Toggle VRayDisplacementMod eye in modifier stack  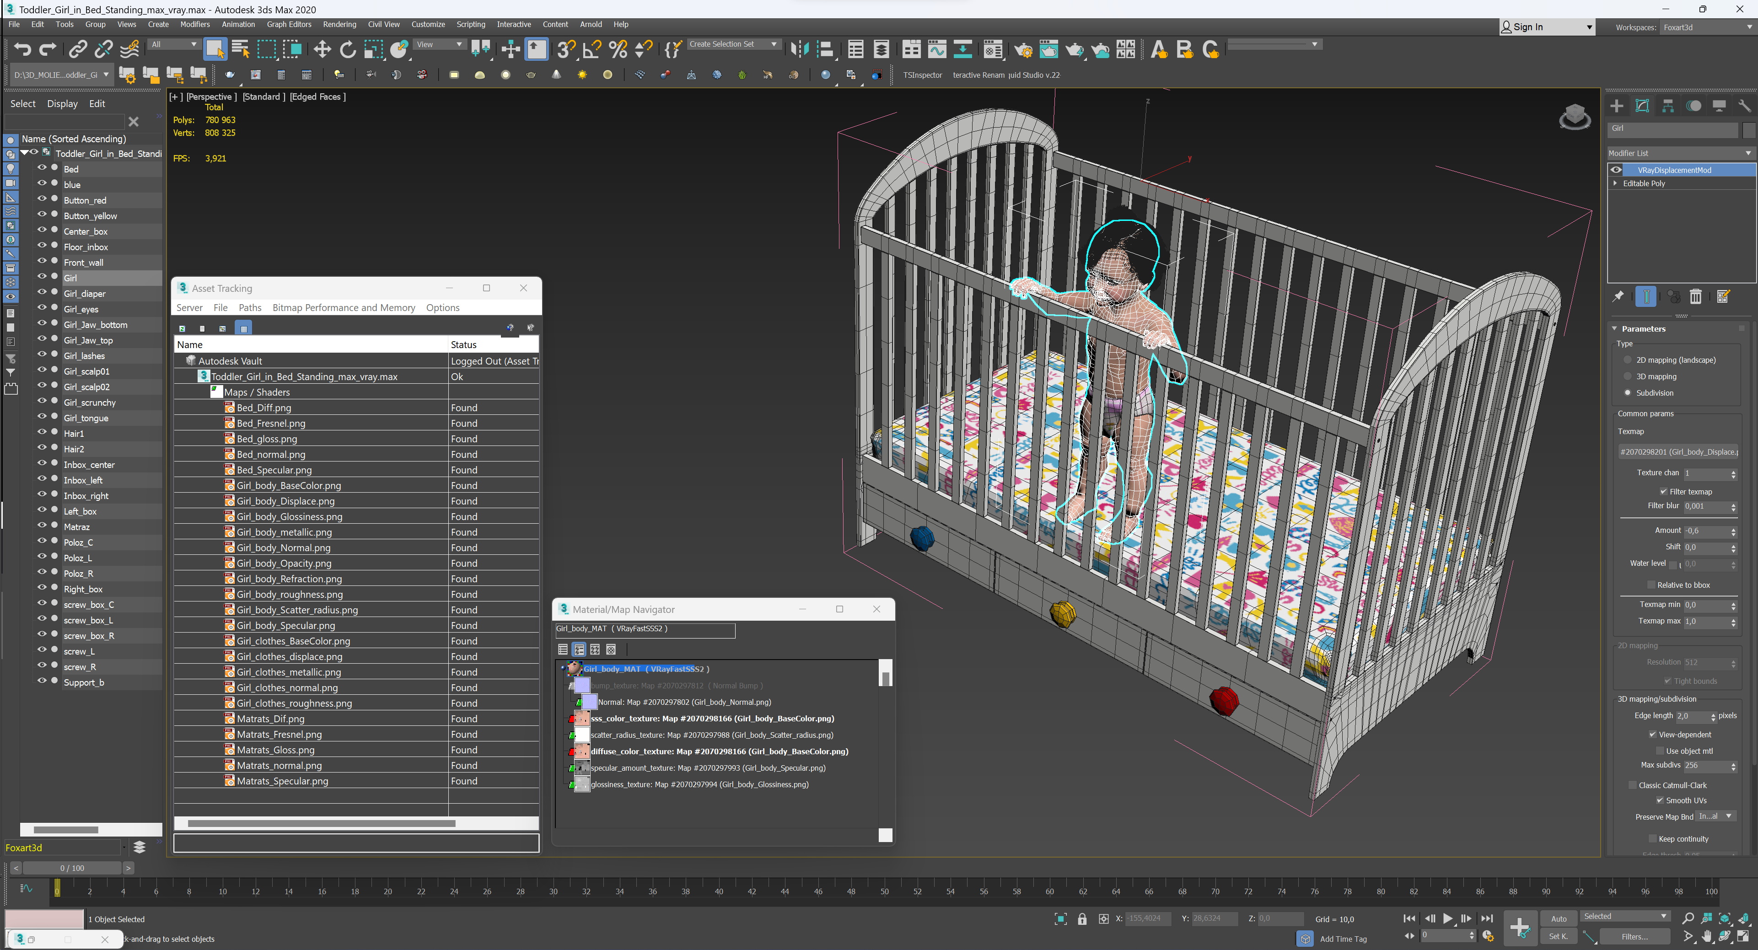[x=1615, y=170]
